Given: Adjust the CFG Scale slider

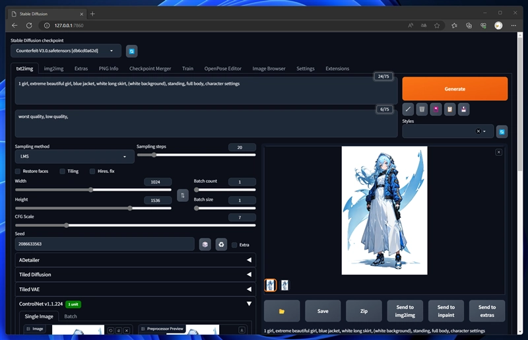Looking at the screenshot, I should coord(135,225).
